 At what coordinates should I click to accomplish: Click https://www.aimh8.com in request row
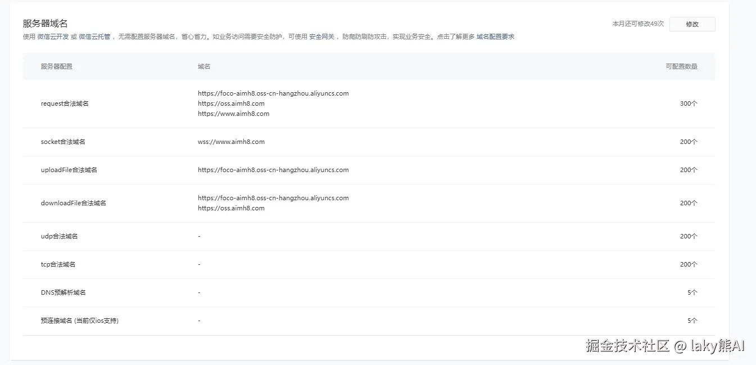click(x=233, y=114)
